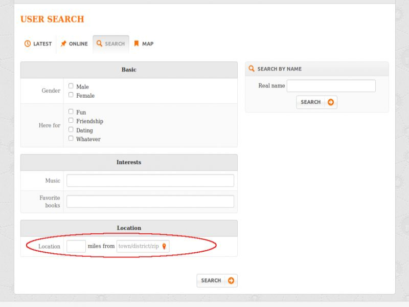Click the magnifier icon in Search By Name header
Viewport: 409px width, 307px height.
[252, 69]
